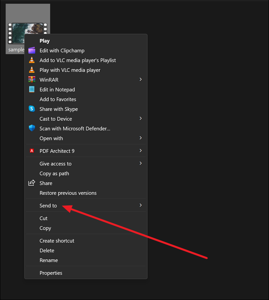Click the Microsoft Defender shield icon
269x300 pixels.
[32, 128]
